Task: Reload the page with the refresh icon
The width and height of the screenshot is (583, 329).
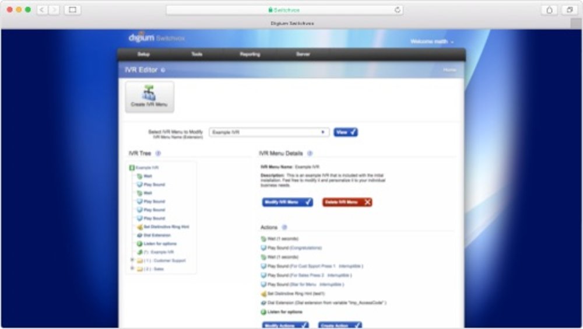Action: point(398,10)
